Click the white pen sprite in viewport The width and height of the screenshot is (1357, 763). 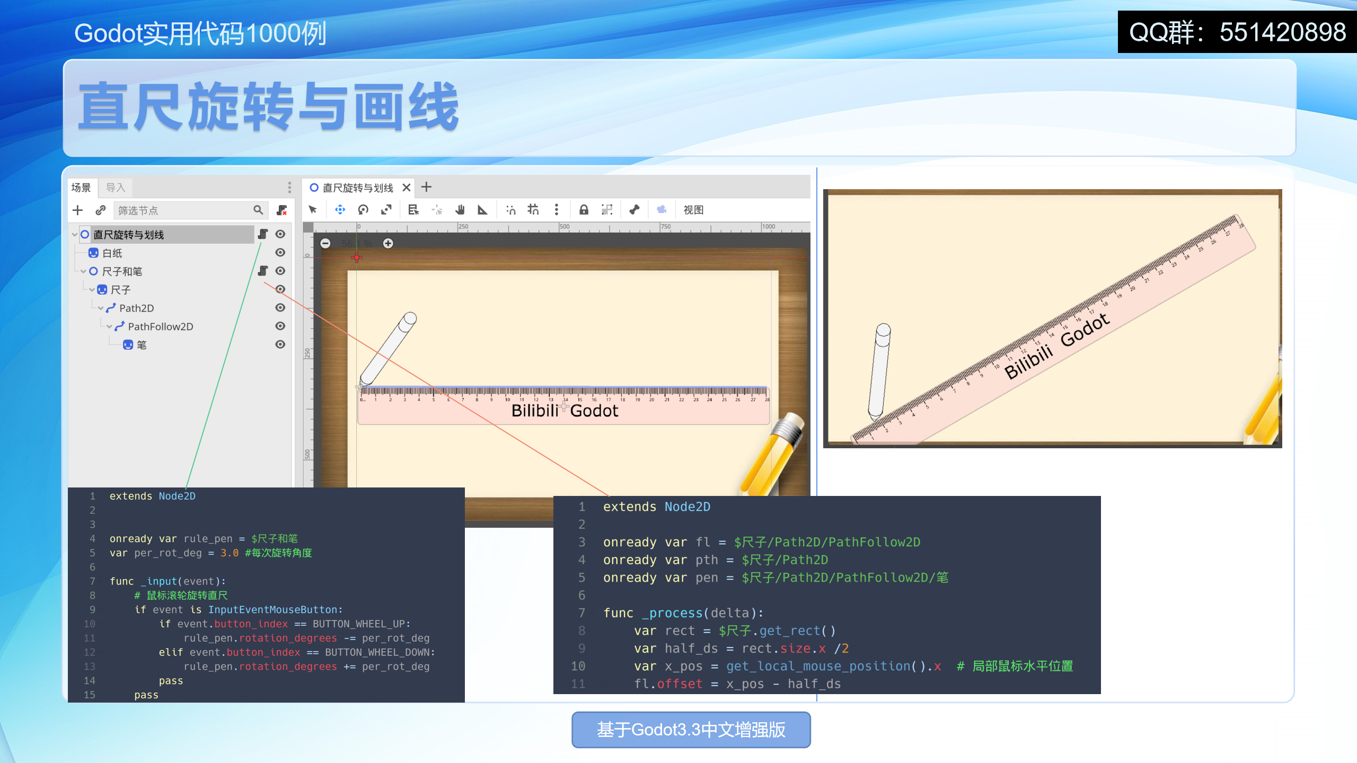click(x=388, y=349)
